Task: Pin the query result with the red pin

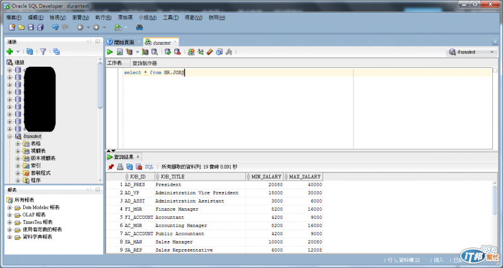Action: [111, 167]
